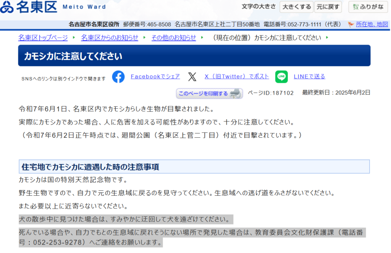Screen dimensions: 391x253
Task: Click （現在の位置）カモシカに注意してください breadcrumb text
Action: click(266, 38)
